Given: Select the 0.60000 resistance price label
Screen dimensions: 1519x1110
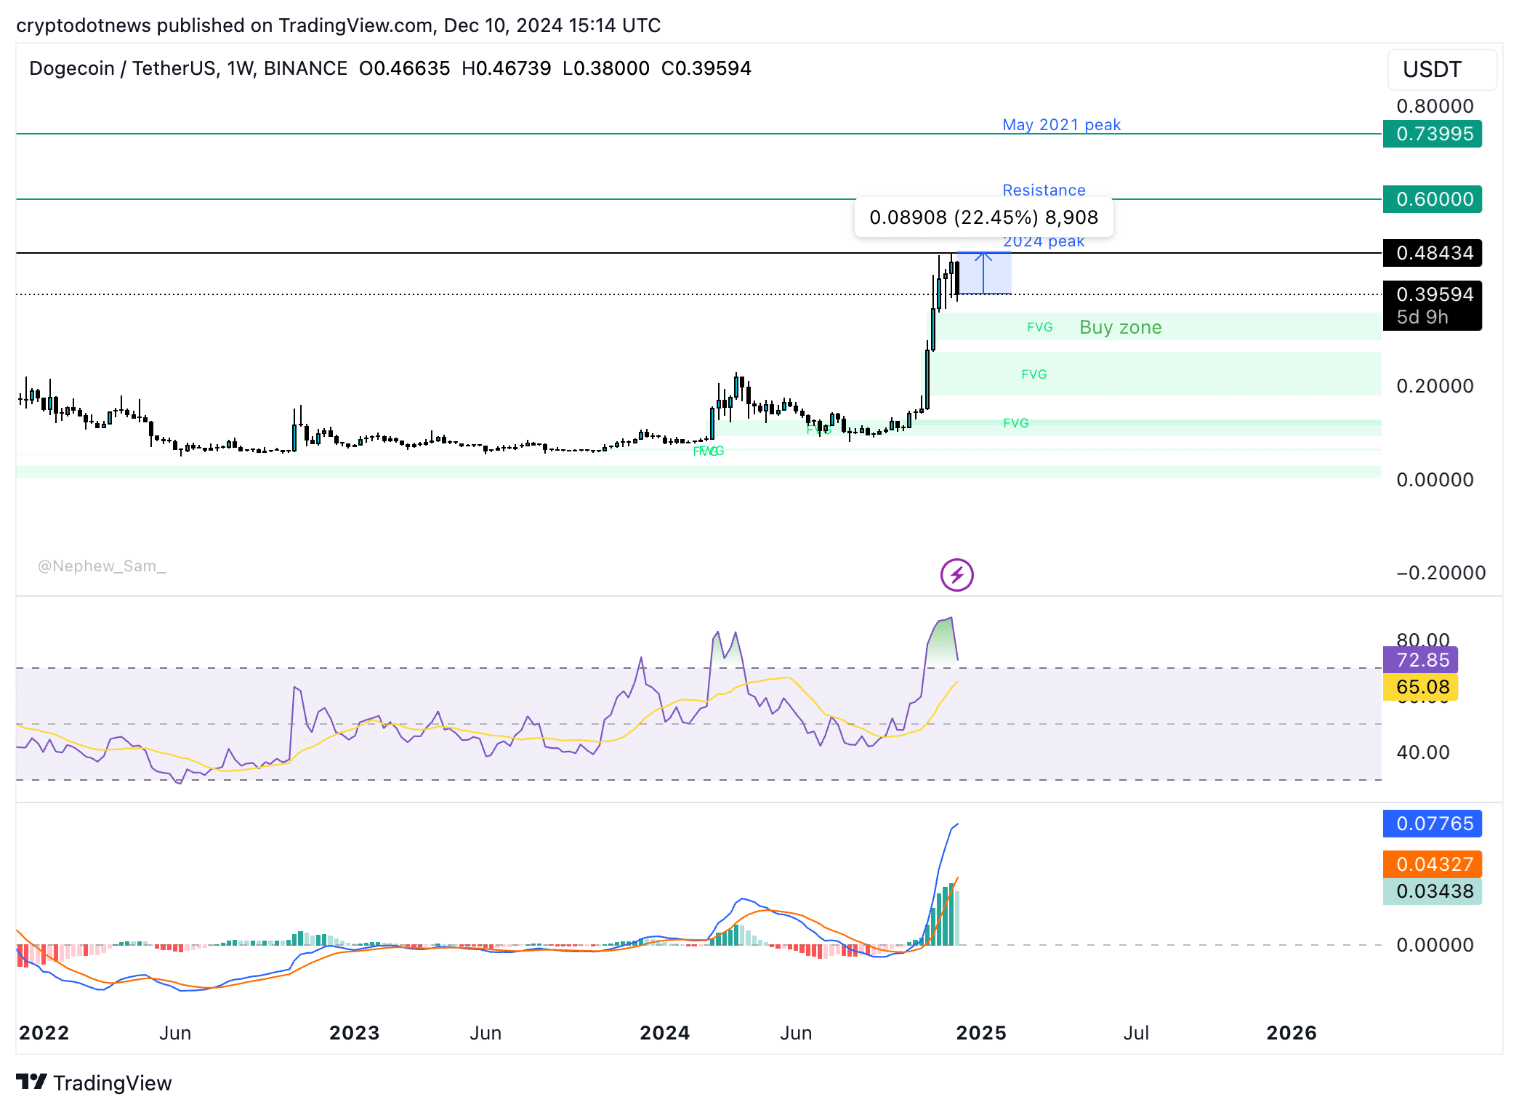Looking at the screenshot, I should (1432, 199).
